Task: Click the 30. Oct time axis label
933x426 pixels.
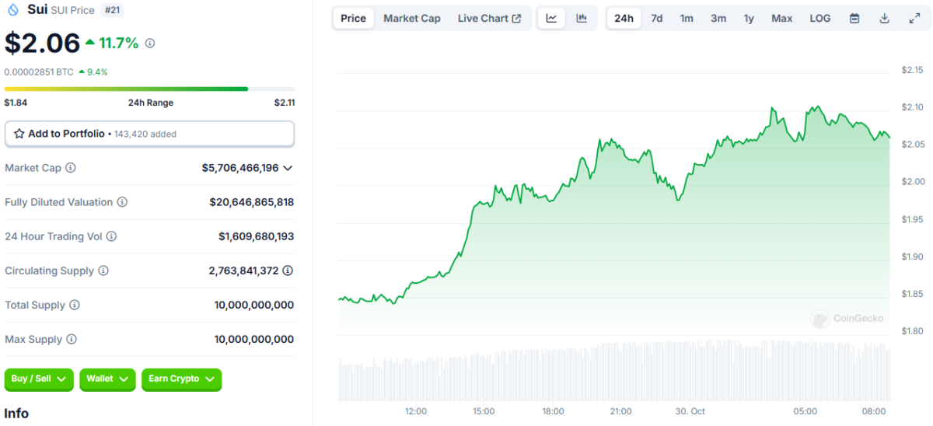Action: point(690,410)
